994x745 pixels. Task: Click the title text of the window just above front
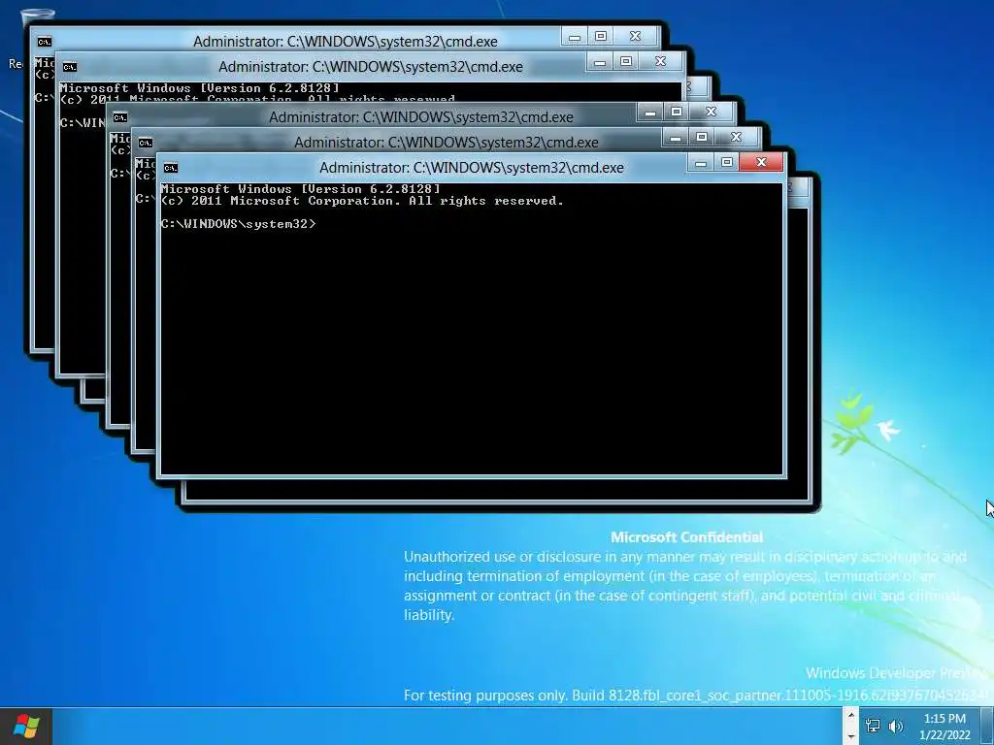click(447, 143)
